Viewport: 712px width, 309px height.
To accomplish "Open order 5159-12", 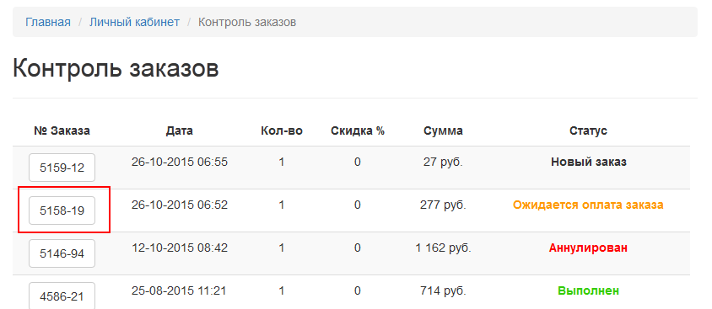I will (62, 168).
